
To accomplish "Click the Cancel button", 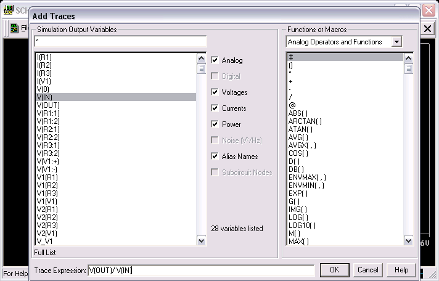I will point(367,270).
